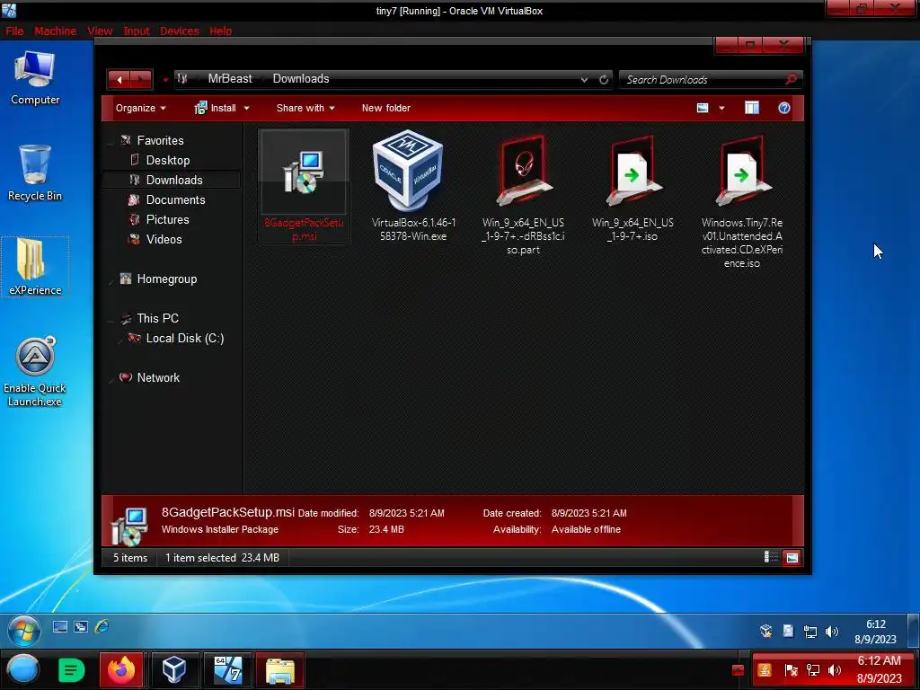Image resolution: width=920 pixels, height=690 pixels.
Task: Open VirtualBox cube icon on host taskbar
Action: [x=173, y=669]
